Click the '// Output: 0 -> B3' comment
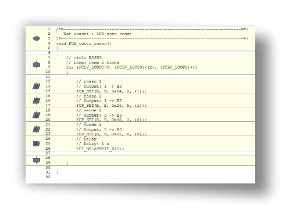293x220 pixels. coord(99,115)
